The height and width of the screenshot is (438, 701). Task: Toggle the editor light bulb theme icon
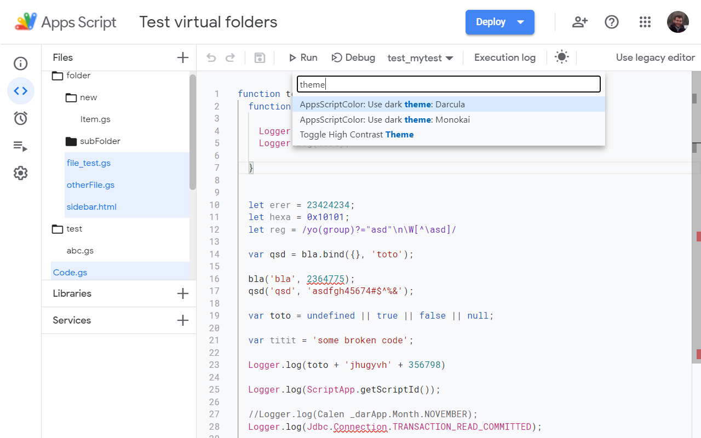coord(562,57)
